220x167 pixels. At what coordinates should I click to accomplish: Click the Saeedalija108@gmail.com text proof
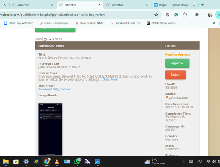[55, 89]
